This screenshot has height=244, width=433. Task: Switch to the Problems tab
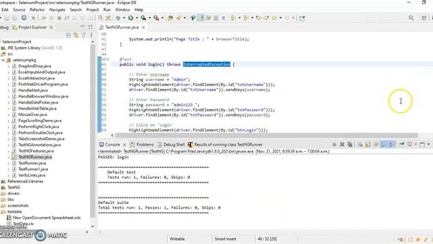142,144
